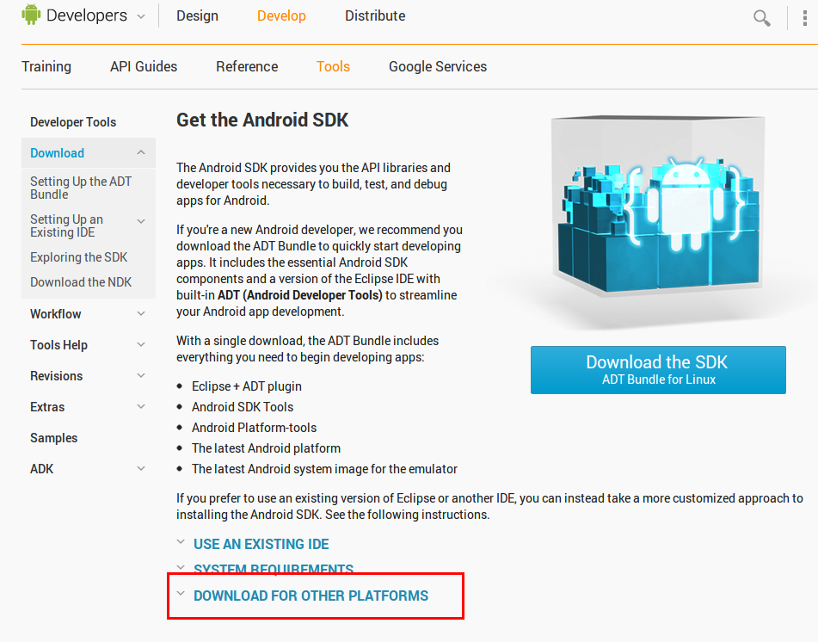Open the Developers home link

point(87,15)
